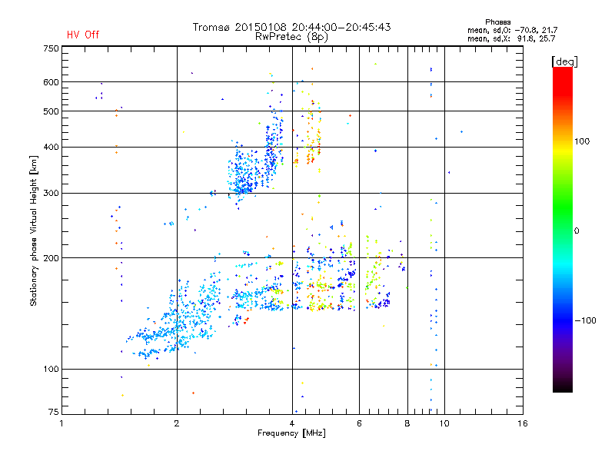Click the x-axis label '16'
Viewport: 615px width, 461px height.
(523, 423)
